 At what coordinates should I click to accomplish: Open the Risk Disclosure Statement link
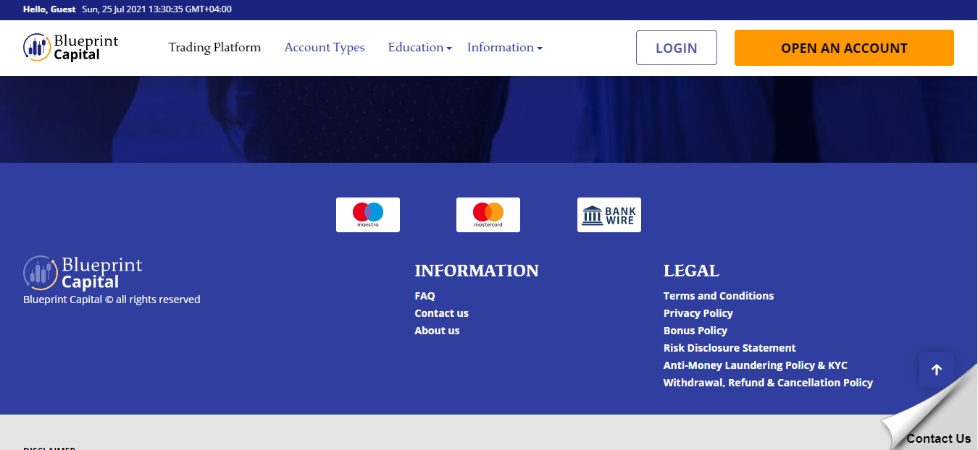click(x=730, y=348)
